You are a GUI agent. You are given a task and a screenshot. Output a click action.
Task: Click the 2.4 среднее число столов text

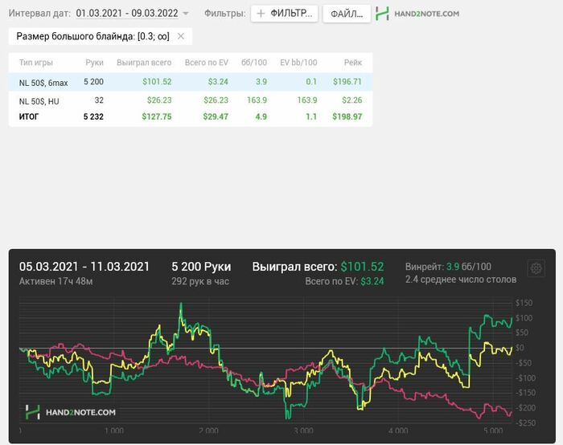click(461, 280)
